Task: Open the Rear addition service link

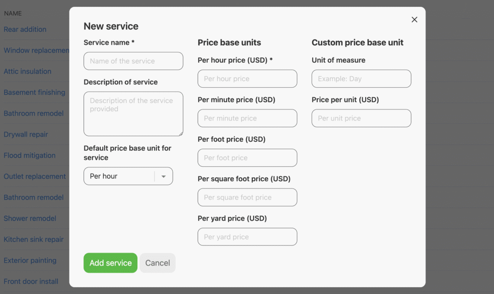Action: pos(25,29)
